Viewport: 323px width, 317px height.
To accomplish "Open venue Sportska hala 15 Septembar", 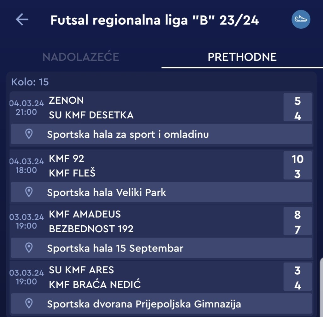I will (x=115, y=248).
